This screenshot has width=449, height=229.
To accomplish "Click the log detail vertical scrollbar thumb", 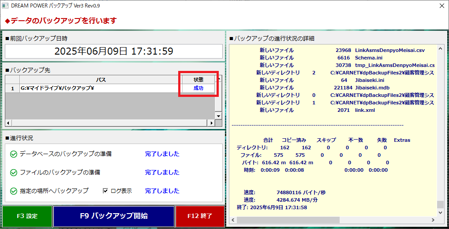I will coord(440,204).
